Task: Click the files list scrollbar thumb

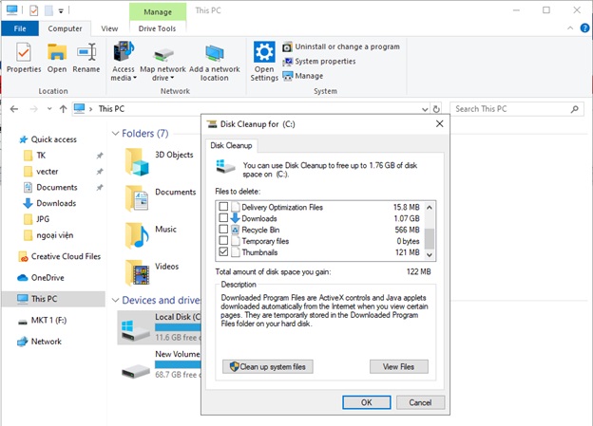Action: (430, 238)
